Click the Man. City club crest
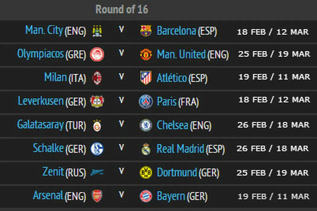This screenshot has height=211, width=317. click(97, 31)
